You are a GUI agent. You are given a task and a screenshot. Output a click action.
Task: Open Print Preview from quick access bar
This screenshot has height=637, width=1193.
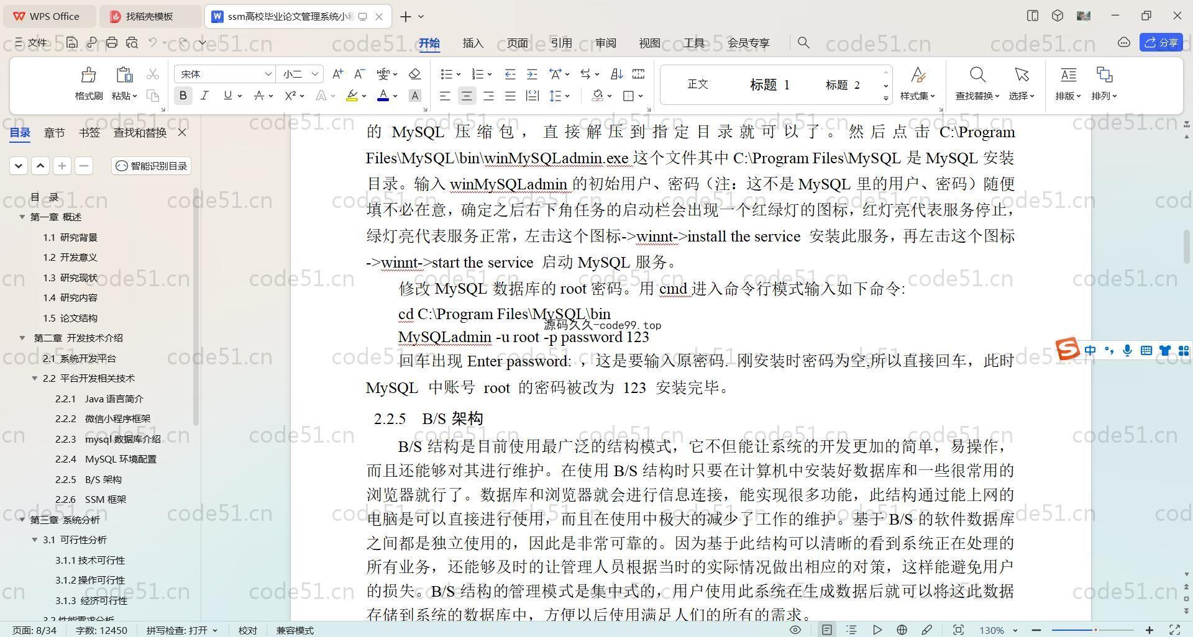[x=132, y=42]
